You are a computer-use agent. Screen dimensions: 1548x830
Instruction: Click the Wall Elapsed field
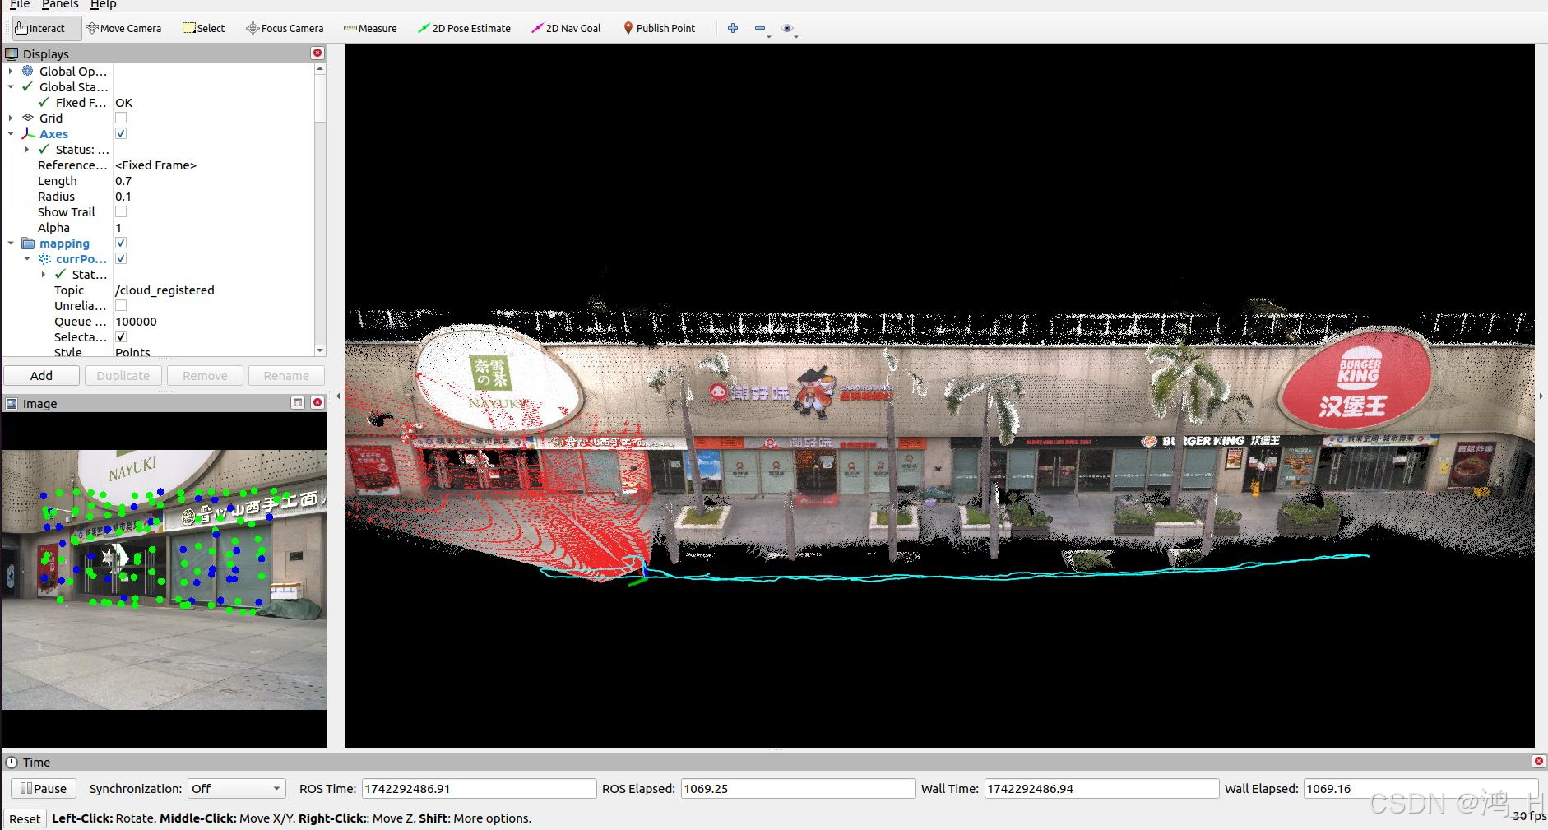point(1421,788)
